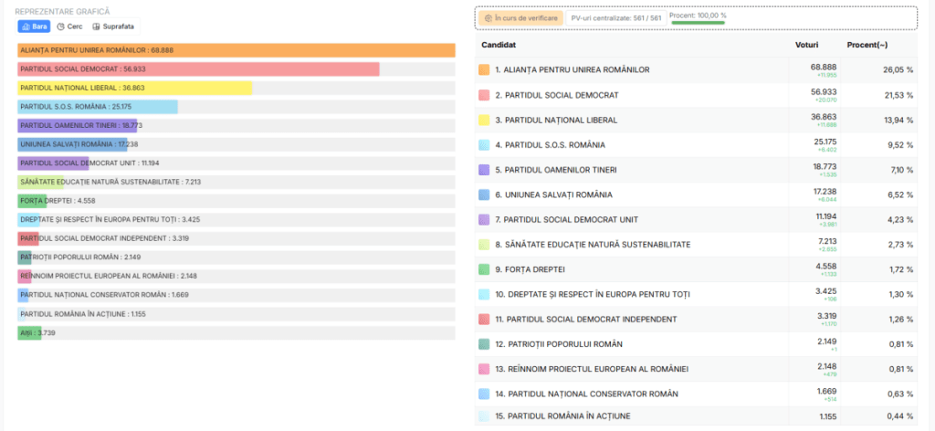Click purple swatch for Partidul Oamenilor Tineri
The width and height of the screenshot is (935, 431).
484,170
